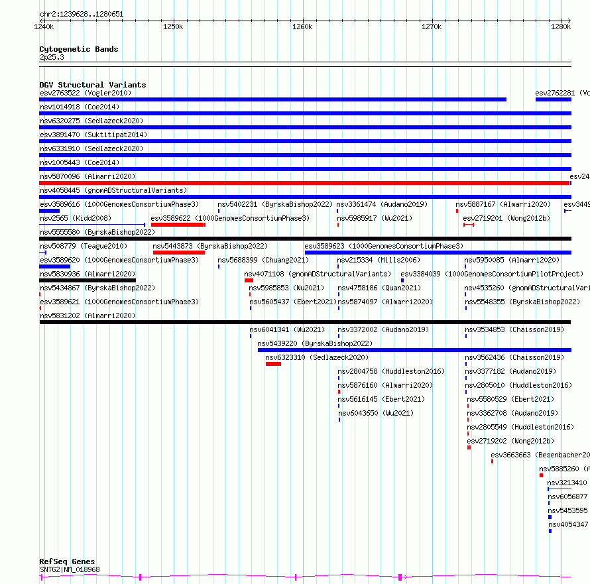The width and height of the screenshot is (590, 584).
Task: Click blue bar under esv3589623 label
Action: [x=438, y=253]
